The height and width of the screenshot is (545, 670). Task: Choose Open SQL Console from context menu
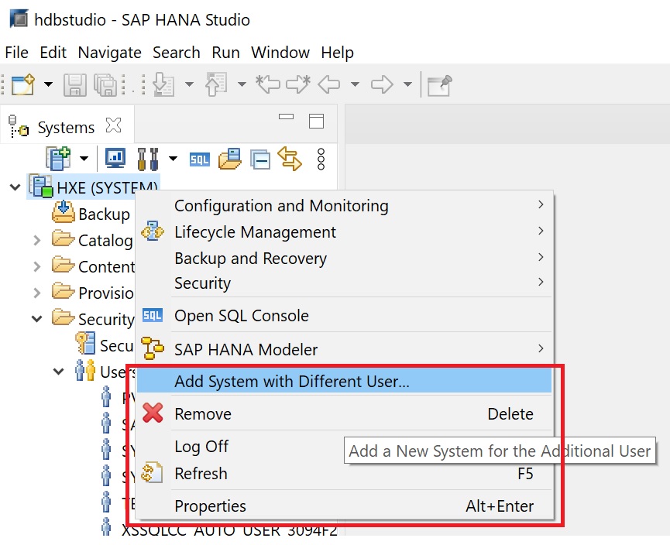tap(241, 316)
